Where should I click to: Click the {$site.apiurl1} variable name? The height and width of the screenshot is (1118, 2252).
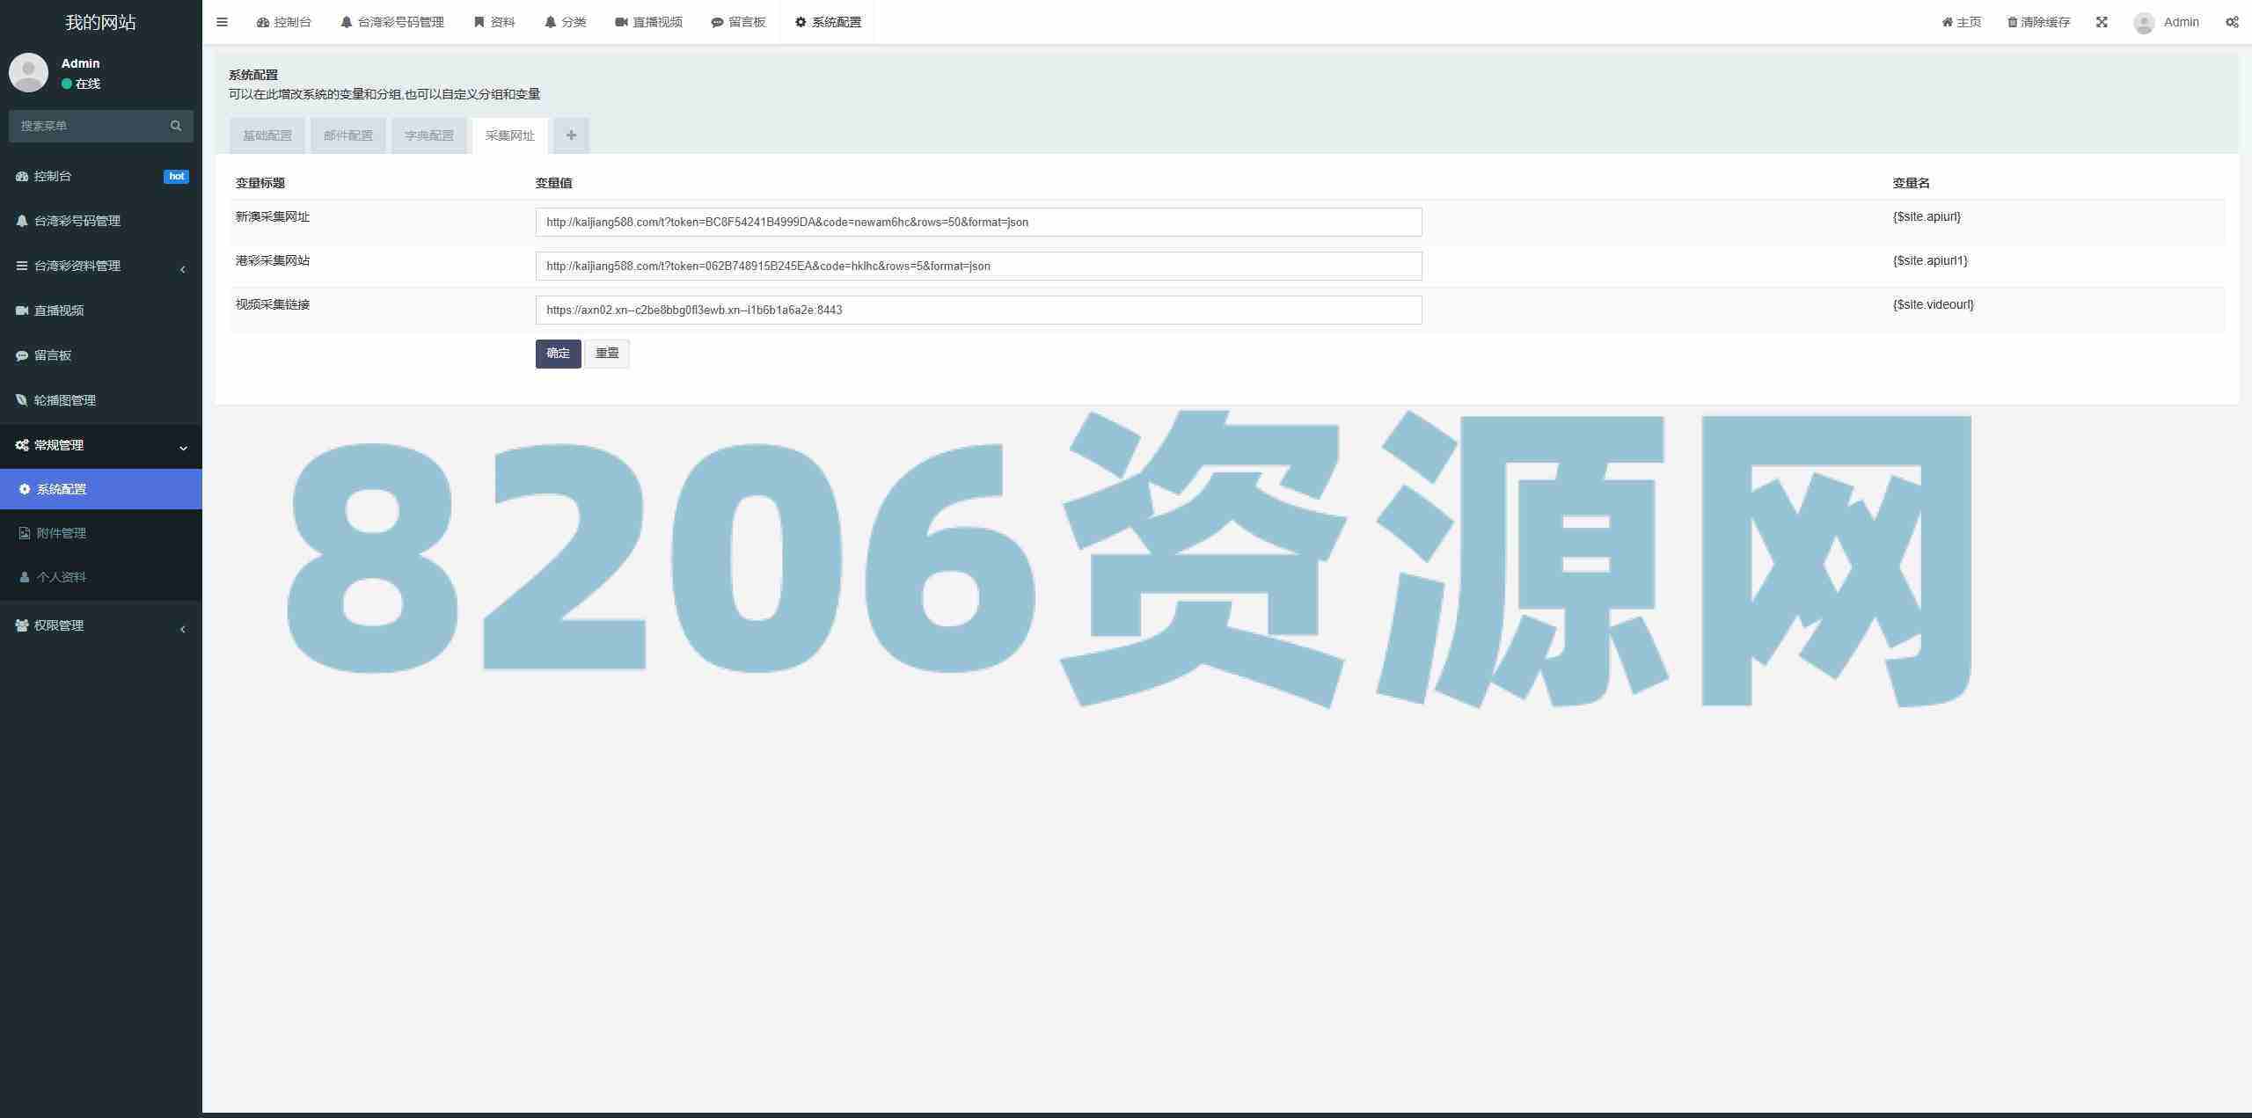[1930, 260]
